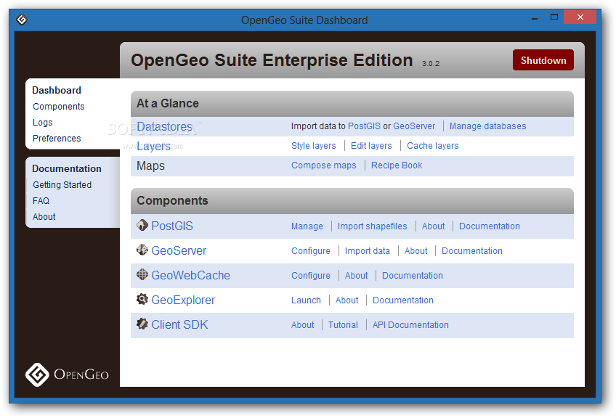
Task: Click Manage in the PostGIS row
Action: [307, 226]
